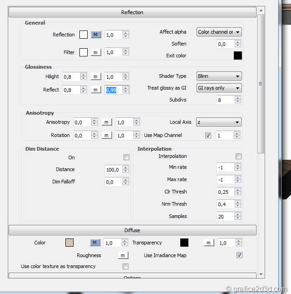
Task: Click the Diffuse Color beige swatch
Action: pyautogui.click(x=69, y=243)
